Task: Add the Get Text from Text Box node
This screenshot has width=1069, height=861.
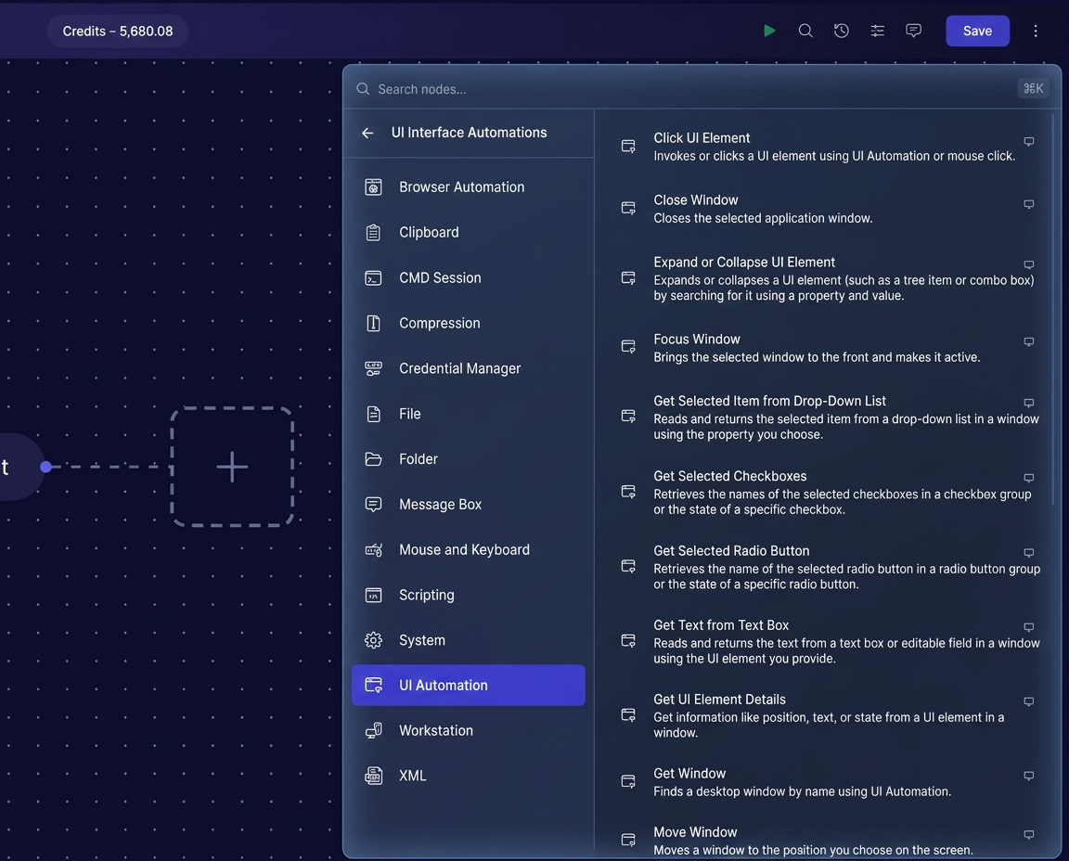Action: [x=827, y=641]
